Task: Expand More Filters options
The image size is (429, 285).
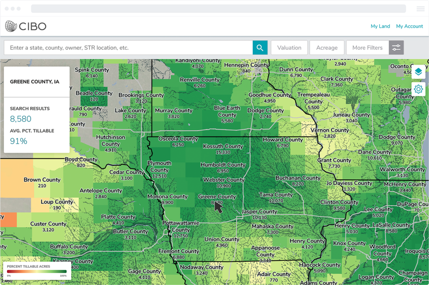Action: (x=367, y=48)
